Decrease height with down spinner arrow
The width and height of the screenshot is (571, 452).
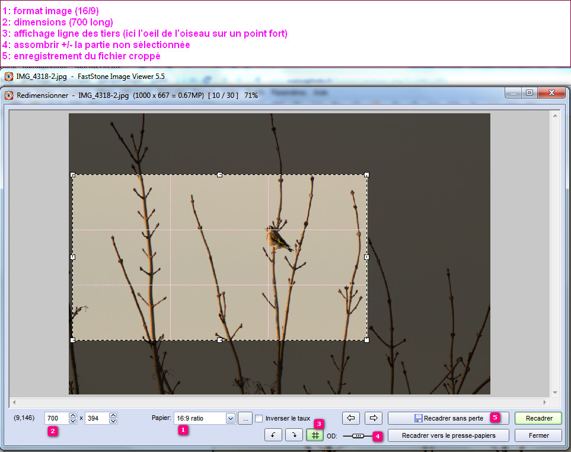tap(113, 421)
